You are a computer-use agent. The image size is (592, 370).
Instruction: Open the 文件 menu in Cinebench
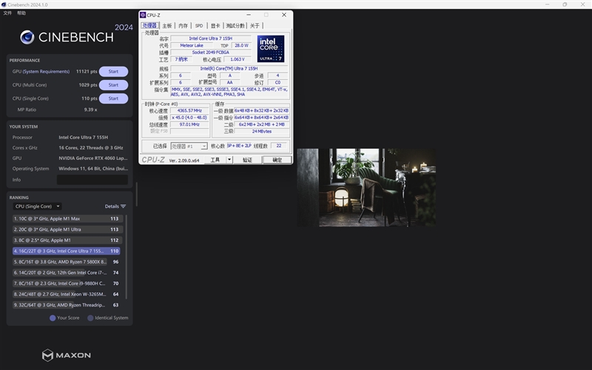click(x=7, y=13)
